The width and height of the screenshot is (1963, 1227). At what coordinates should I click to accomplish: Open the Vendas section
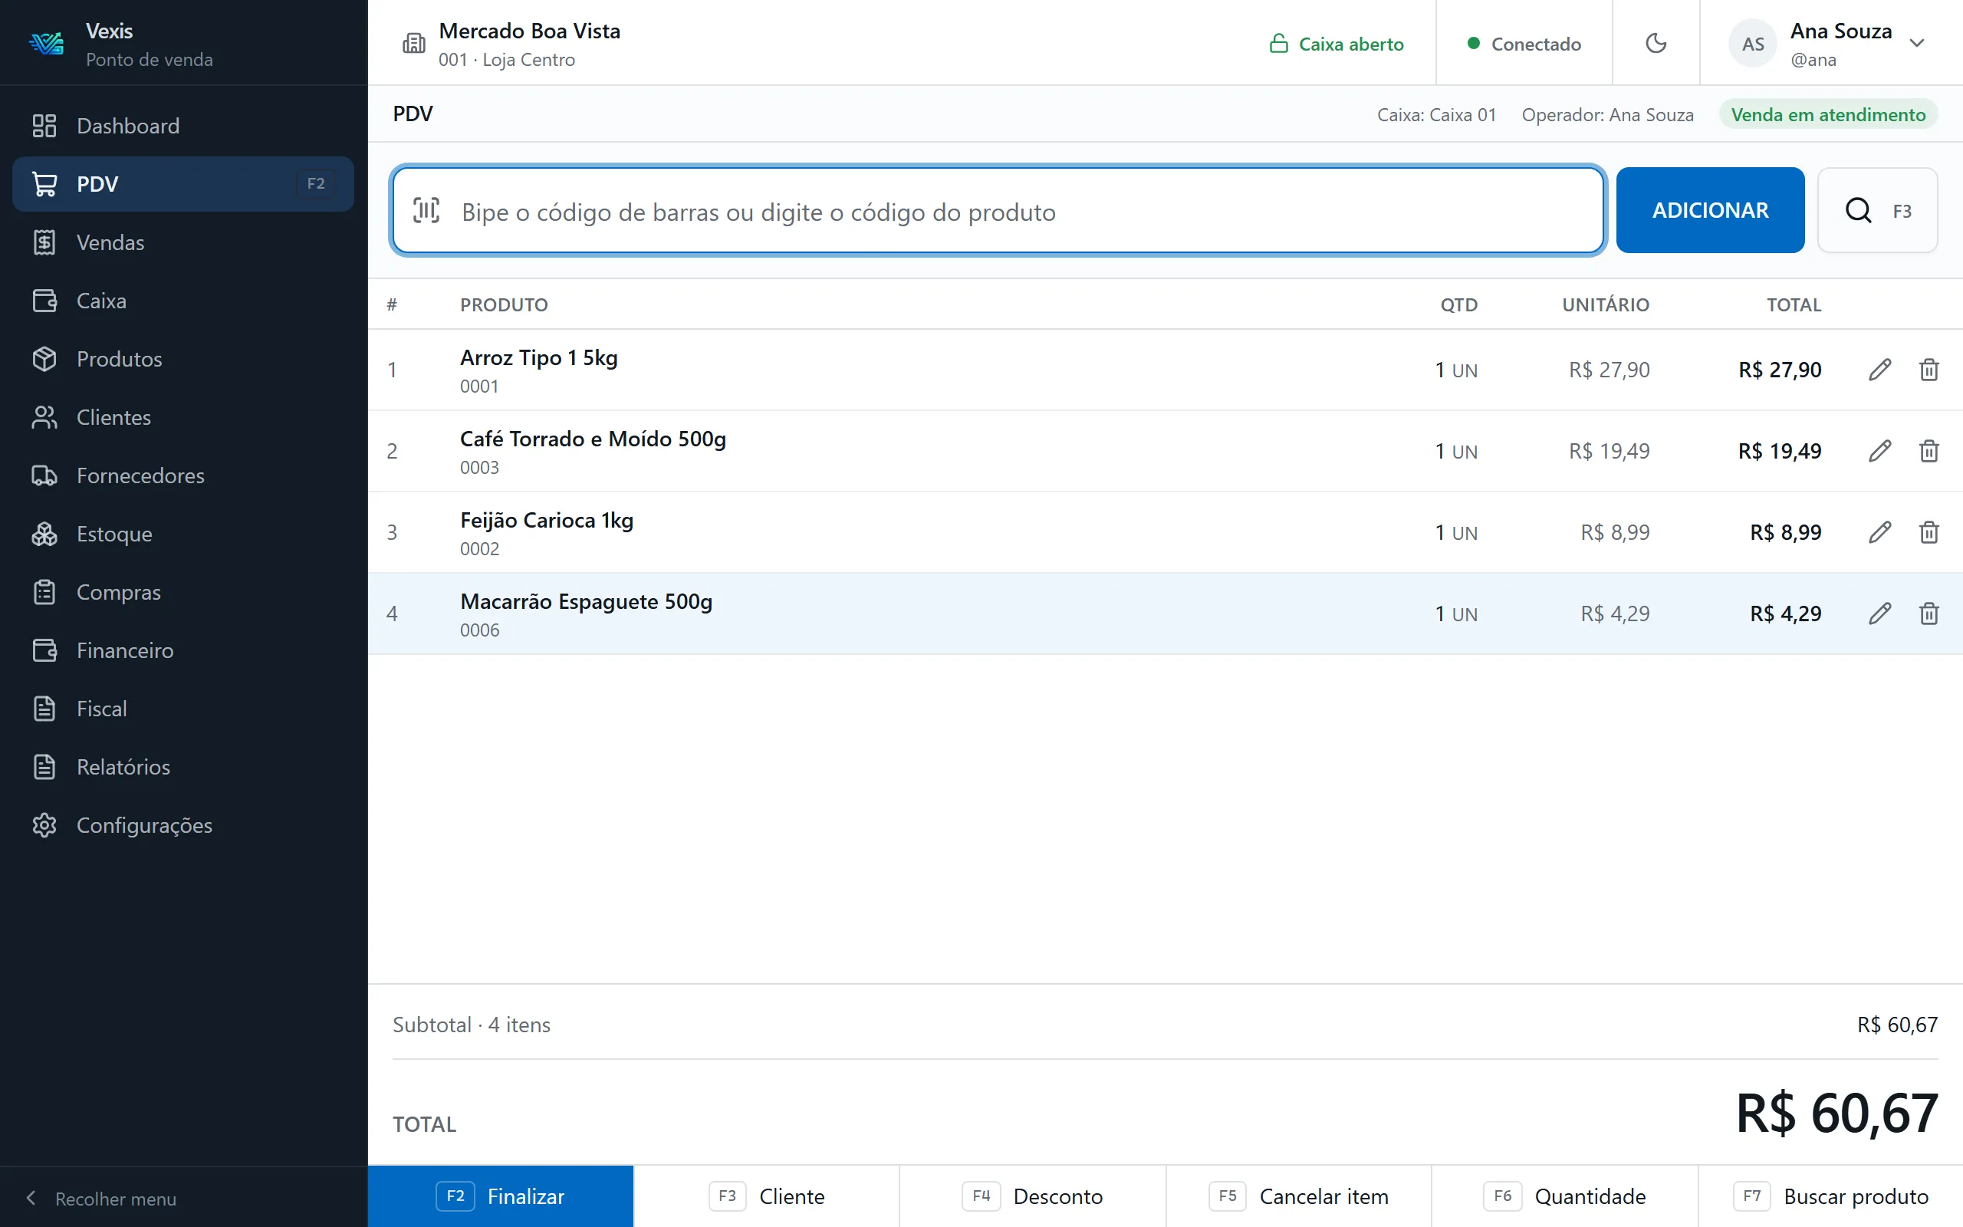182,242
